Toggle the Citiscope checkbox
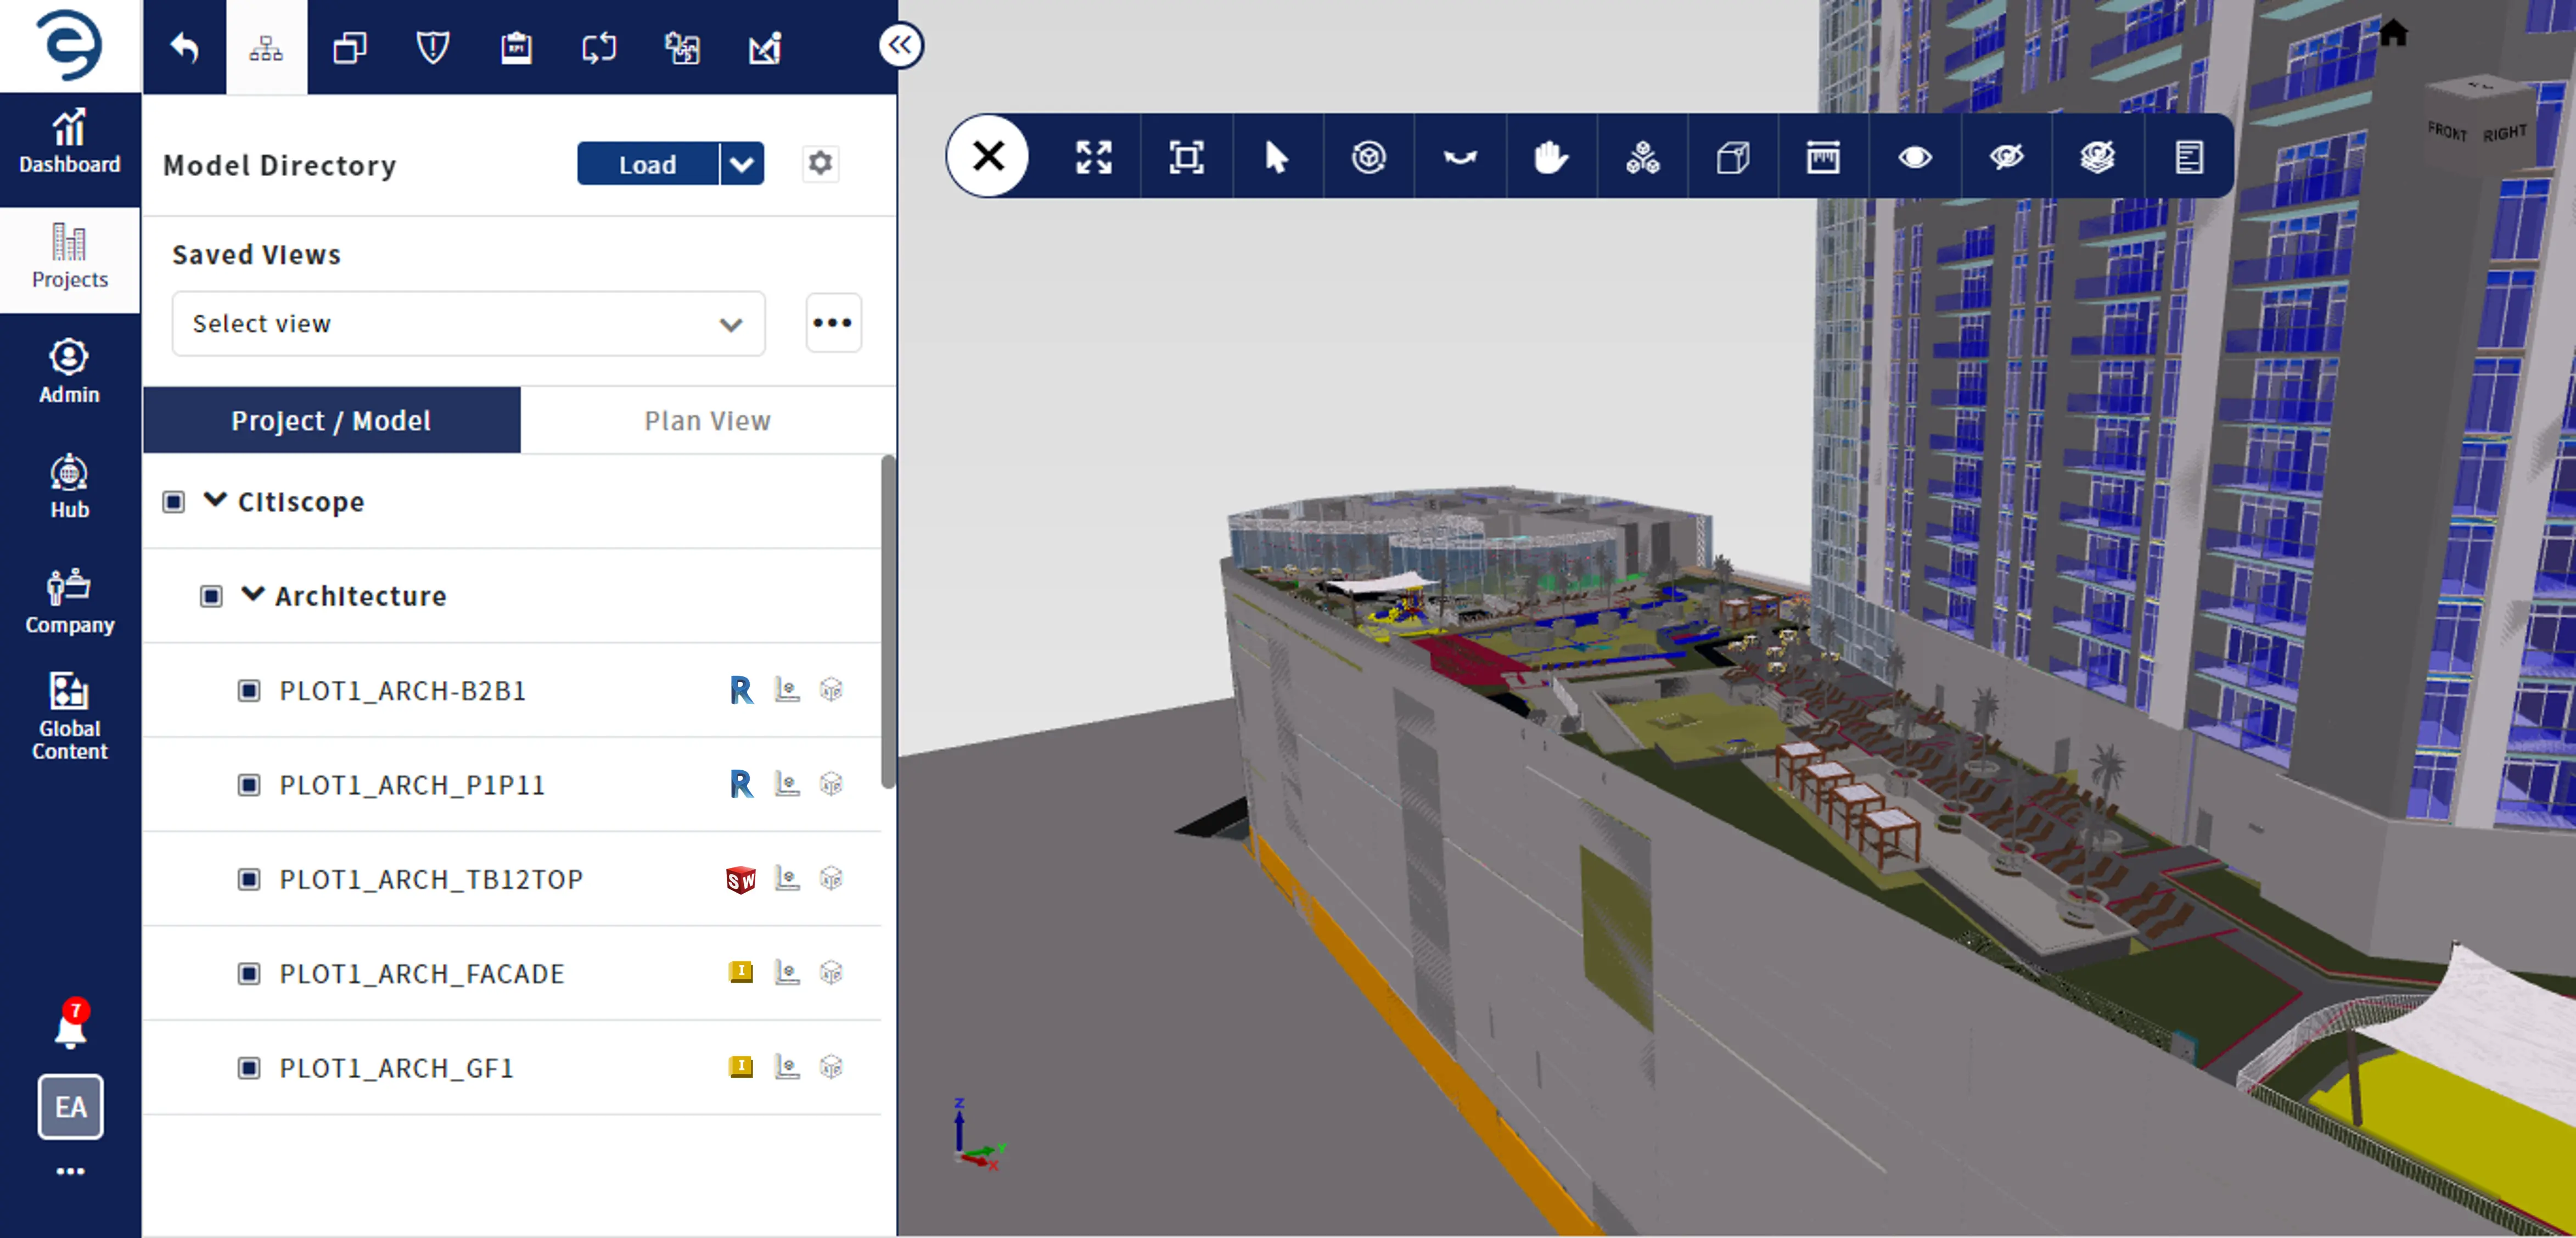2576x1238 pixels. pos(173,501)
